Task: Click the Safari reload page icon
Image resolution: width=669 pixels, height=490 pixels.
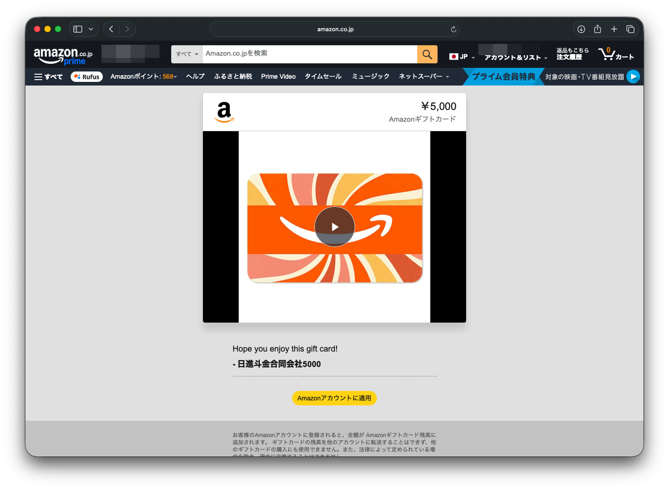Action: coord(453,29)
